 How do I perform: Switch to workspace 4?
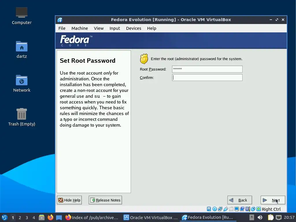[34, 218]
